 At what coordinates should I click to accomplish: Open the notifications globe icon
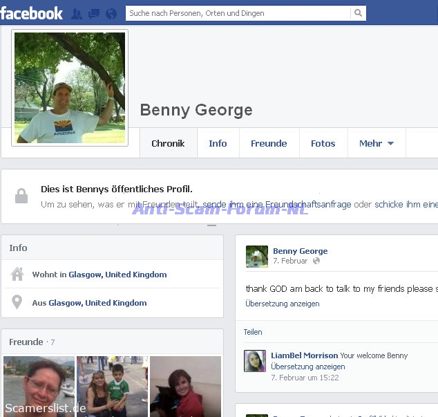point(112,13)
